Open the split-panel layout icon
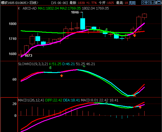This screenshot has width=162, height=132. 153,3
